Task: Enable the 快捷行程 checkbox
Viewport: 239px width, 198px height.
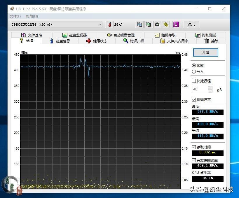Action: click(193, 81)
